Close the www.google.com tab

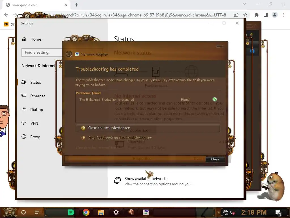pos(66,5)
